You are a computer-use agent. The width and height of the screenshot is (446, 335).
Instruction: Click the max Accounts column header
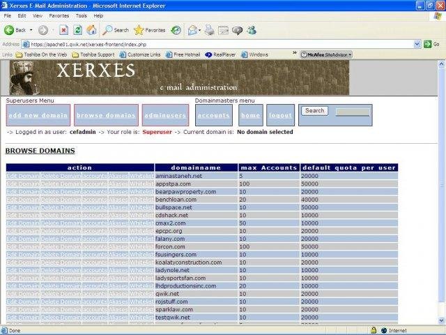click(x=269, y=167)
